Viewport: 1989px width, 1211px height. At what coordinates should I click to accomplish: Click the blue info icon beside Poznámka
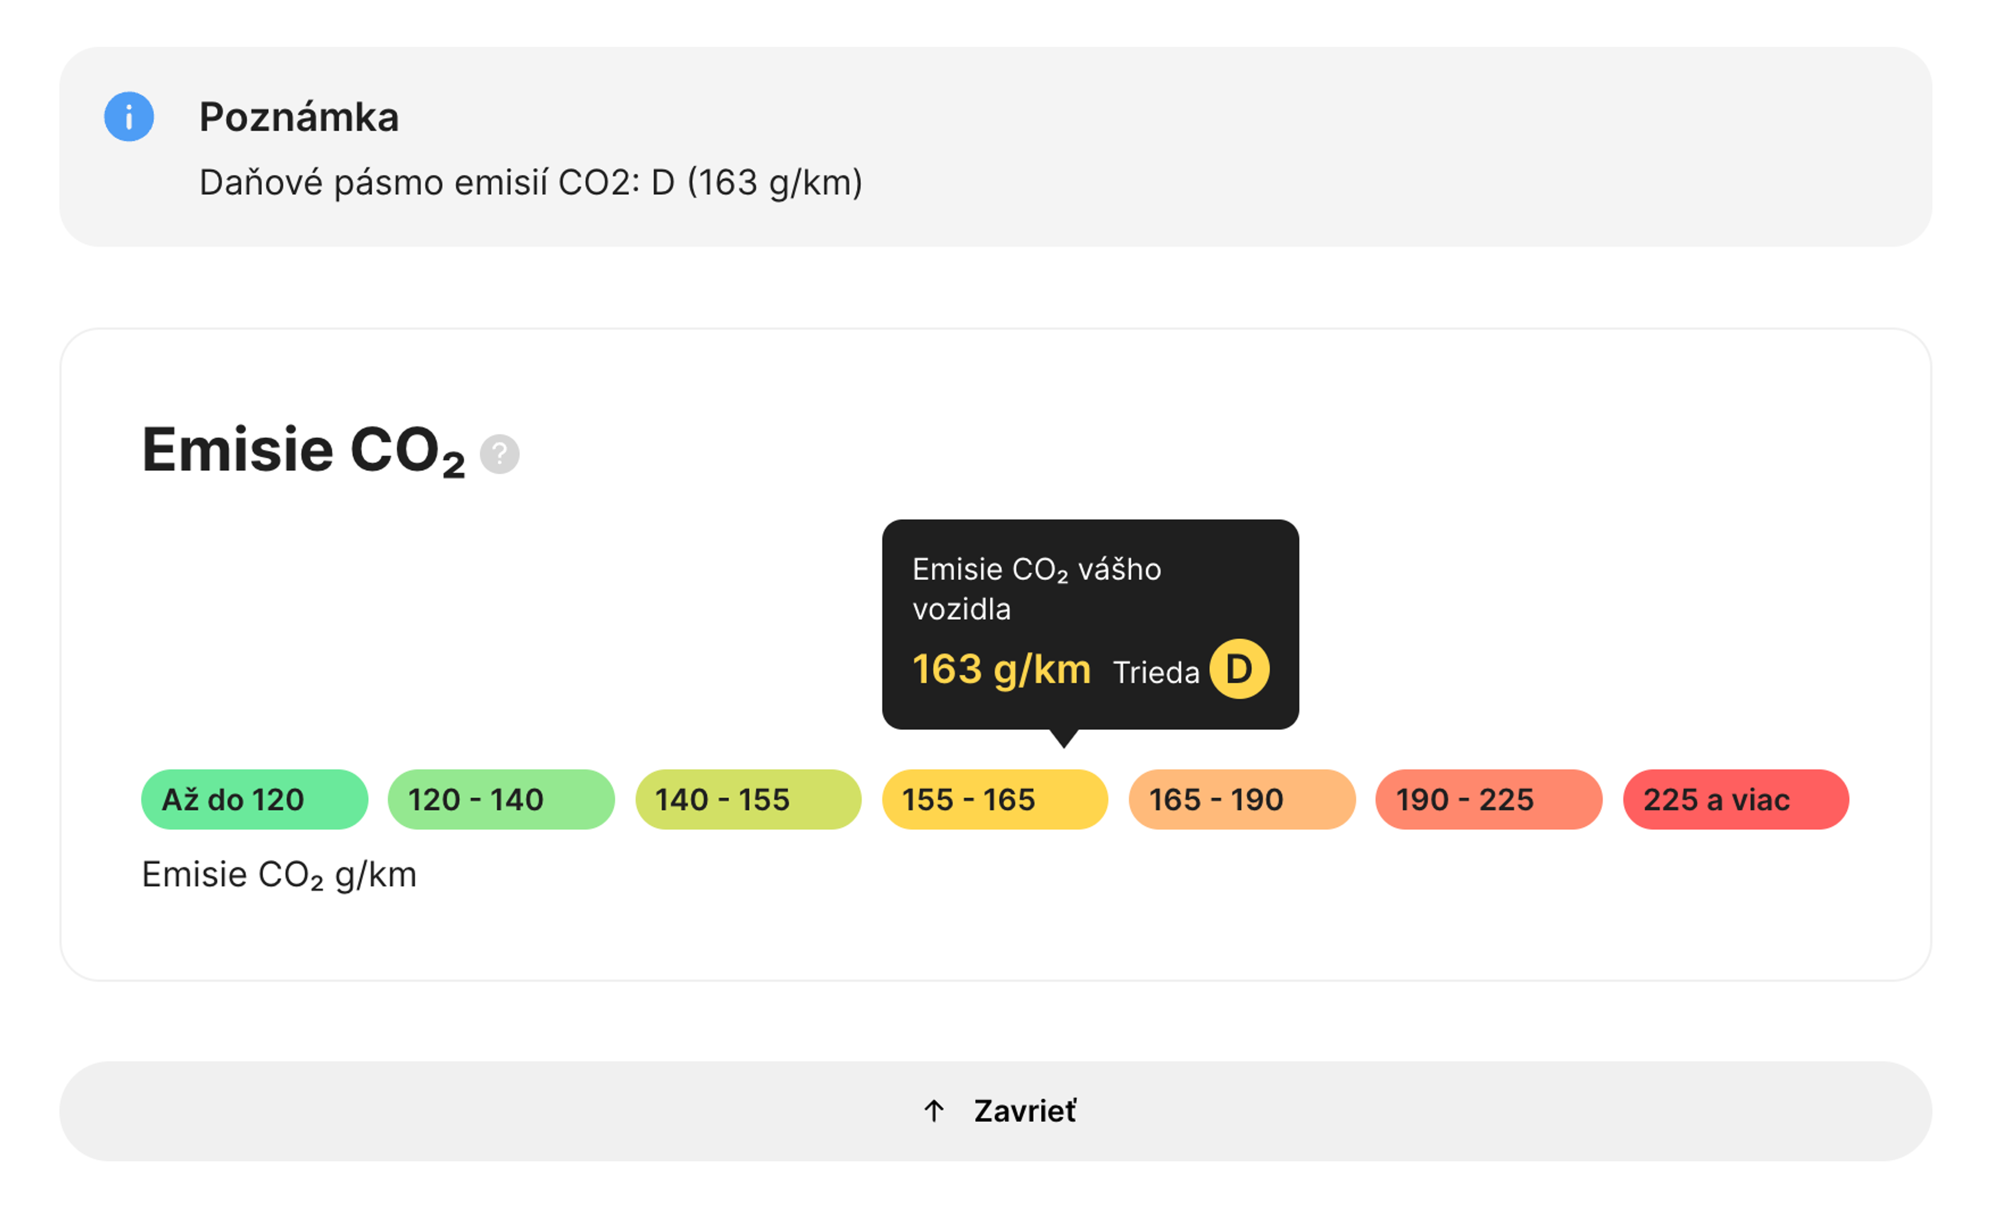129,117
